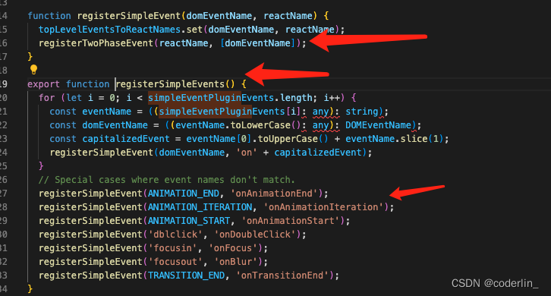Click 'DOMEventName' type annotation
The height and width of the screenshot is (296, 551).
pos(378,125)
